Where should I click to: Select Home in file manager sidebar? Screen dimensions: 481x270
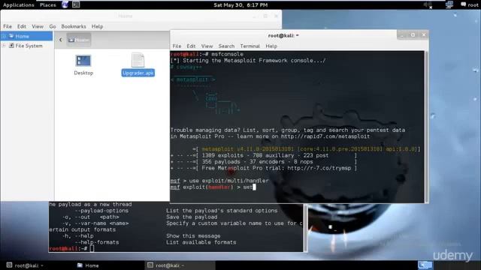tap(27, 36)
